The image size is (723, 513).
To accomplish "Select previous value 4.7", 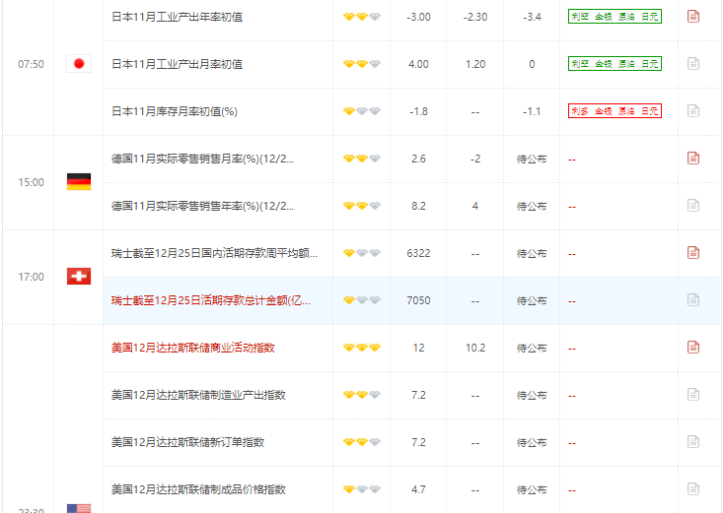I will tap(418, 489).
